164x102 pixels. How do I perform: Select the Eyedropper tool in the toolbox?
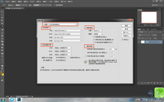[x=2, y=26]
